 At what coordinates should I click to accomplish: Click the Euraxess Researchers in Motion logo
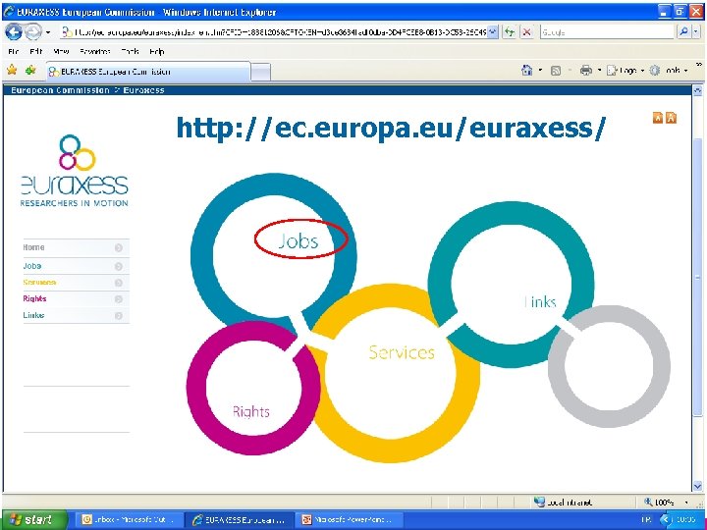(x=75, y=171)
